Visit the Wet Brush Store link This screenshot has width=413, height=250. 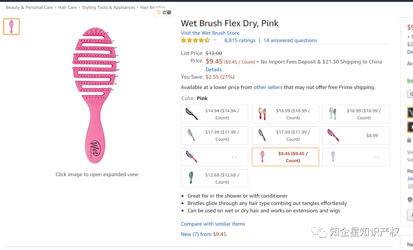tap(210, 33)
